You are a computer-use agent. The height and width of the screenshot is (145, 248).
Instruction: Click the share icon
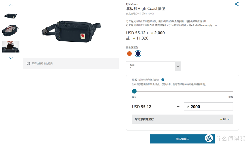point(237,4)
